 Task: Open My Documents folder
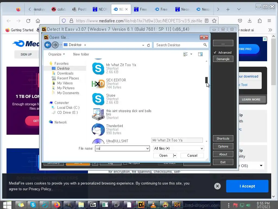[68, 93]
